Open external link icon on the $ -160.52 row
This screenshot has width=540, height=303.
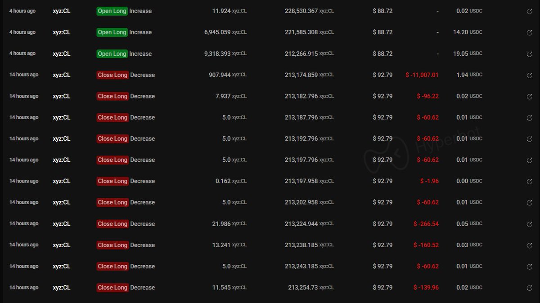[x=530, y=245]
